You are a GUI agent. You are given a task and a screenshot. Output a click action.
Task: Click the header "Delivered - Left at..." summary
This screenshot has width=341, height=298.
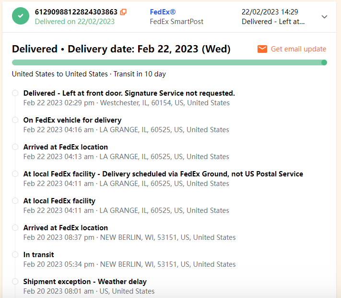point(280,22)
